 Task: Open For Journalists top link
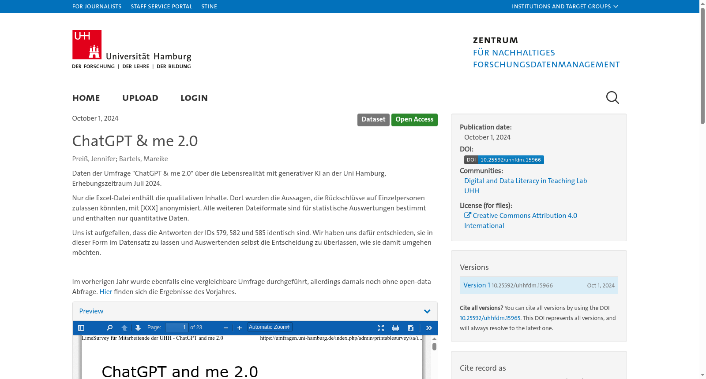97,7
